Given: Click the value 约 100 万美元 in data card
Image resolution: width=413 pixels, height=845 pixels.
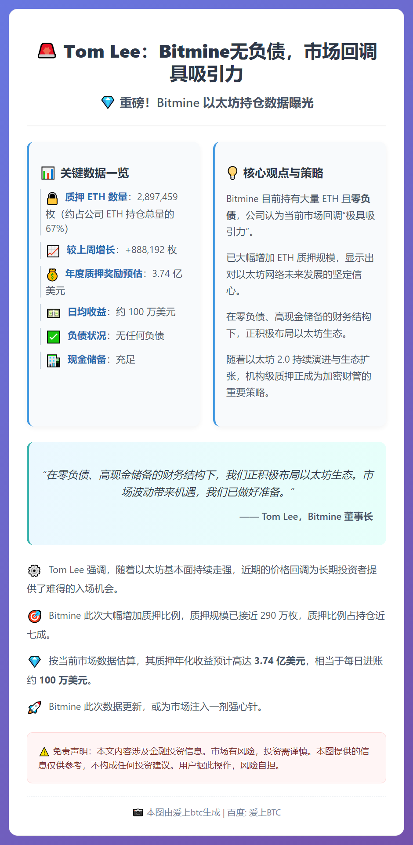Looking at the screenshot, I should (x=146, y=312).
